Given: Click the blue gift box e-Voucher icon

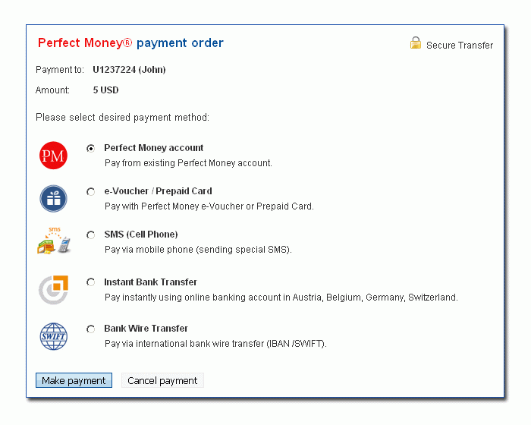Looking at the screenshot, I should tap(53, 199).
